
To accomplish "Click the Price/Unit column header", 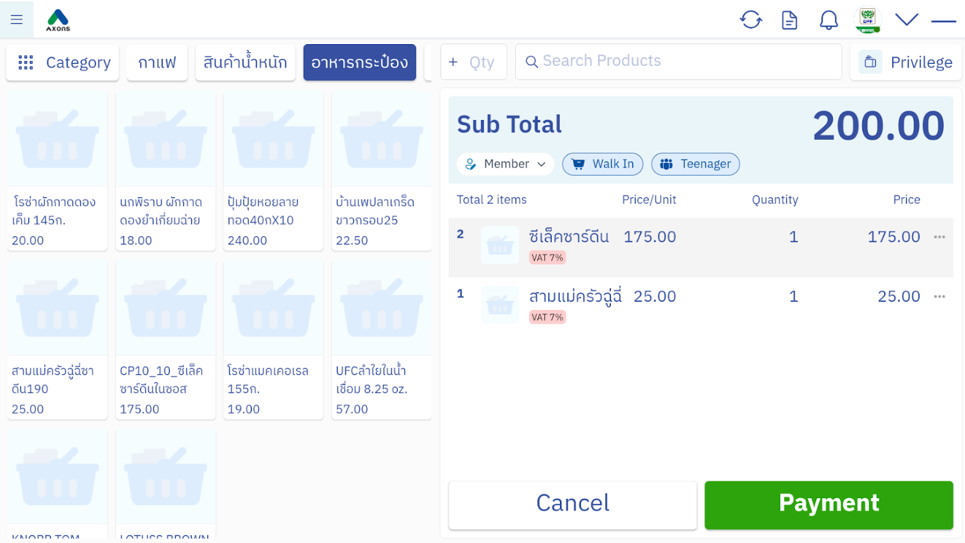I will pyautogui.click(x=649, y=200).
